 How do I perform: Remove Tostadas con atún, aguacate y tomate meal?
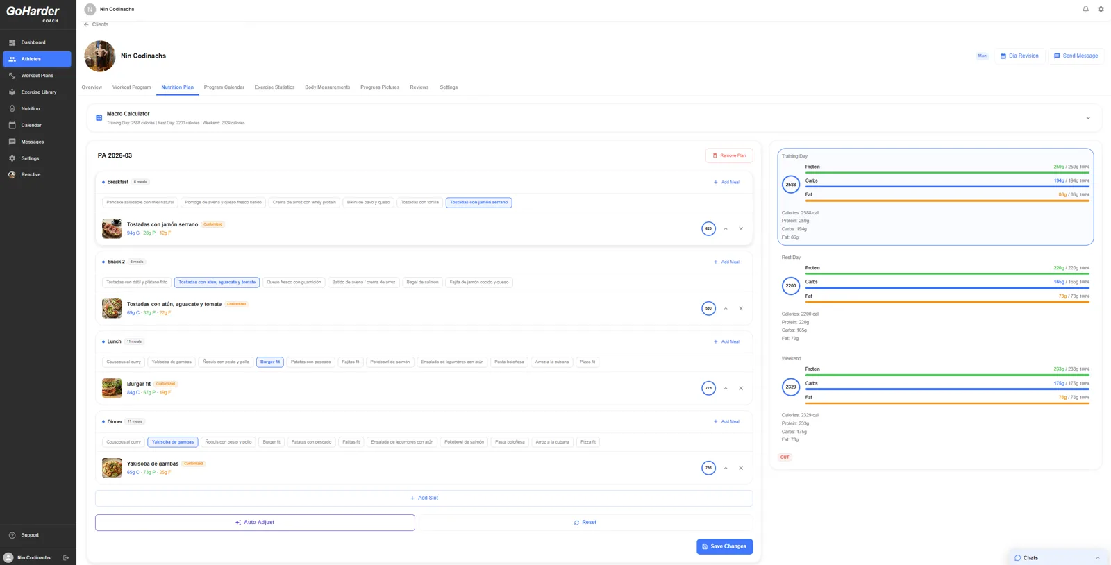coord(741,308)
